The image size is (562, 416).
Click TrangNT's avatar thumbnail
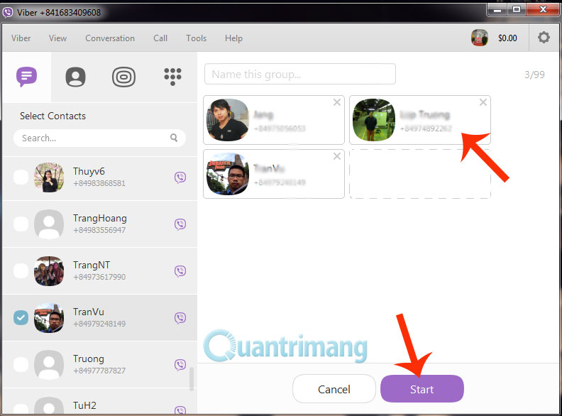click(49, 270)
